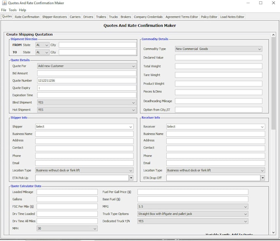The image size is (280, 241).
Task: Open the Receiver select dropdown
Action: (x=215, y=127)
